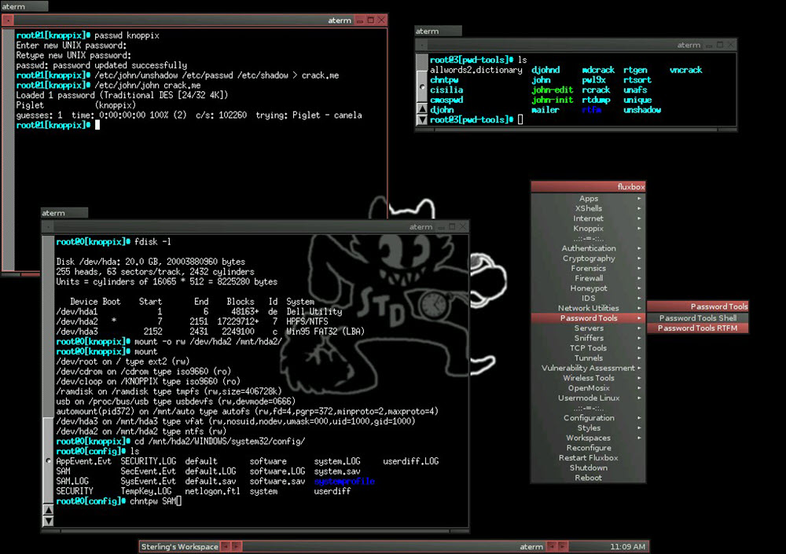Launch Password Tools Shell from submenu

(698, 318)
